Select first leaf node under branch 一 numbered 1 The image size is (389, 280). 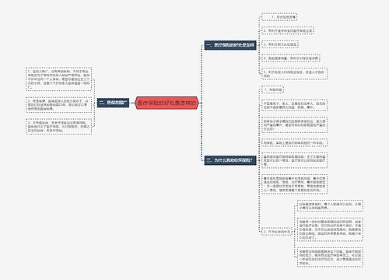click(x=279, y=17)
